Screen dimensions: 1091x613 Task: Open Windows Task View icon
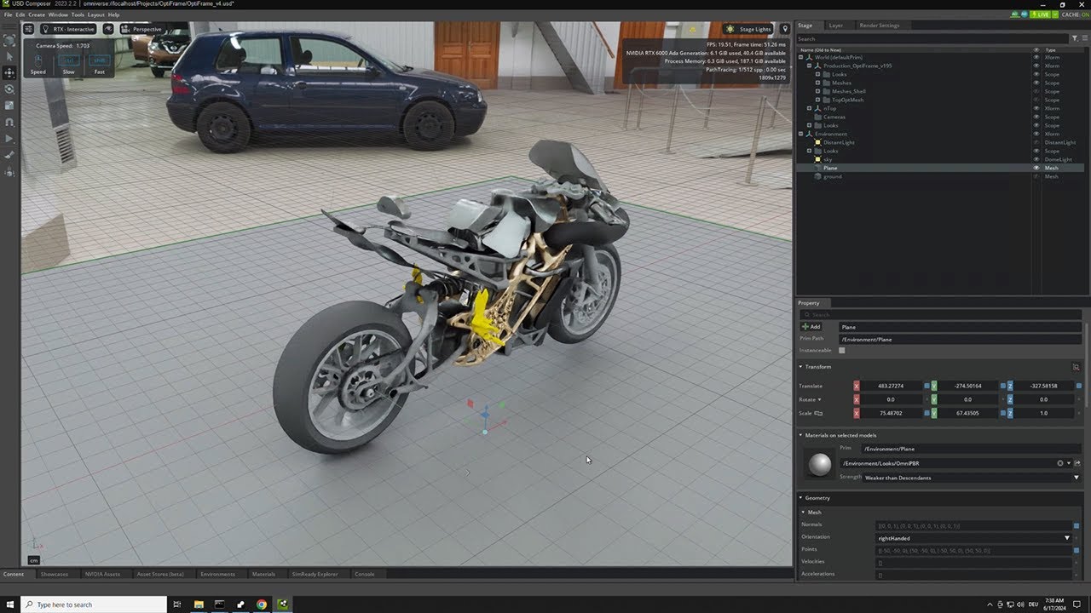pos(176,604)
